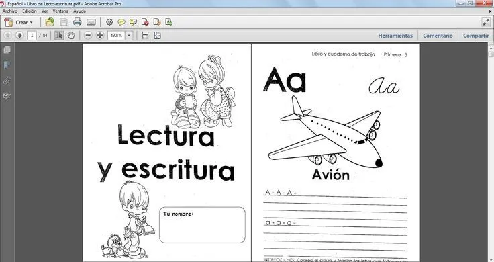
Task: Click 'Libro y cuaderno de trabajo' header text
Action: click(x=344, y=54)
